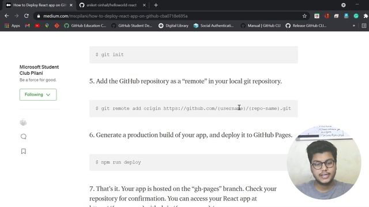Open the article responses comment icon
369x207 pixels.
click(23, 137)
